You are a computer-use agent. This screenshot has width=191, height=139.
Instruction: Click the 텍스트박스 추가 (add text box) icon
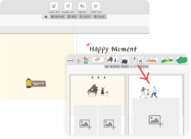coord(68,6)
